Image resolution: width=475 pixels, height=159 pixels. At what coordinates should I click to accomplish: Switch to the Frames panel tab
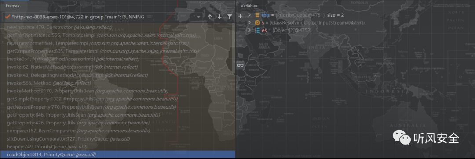[12, 6]
